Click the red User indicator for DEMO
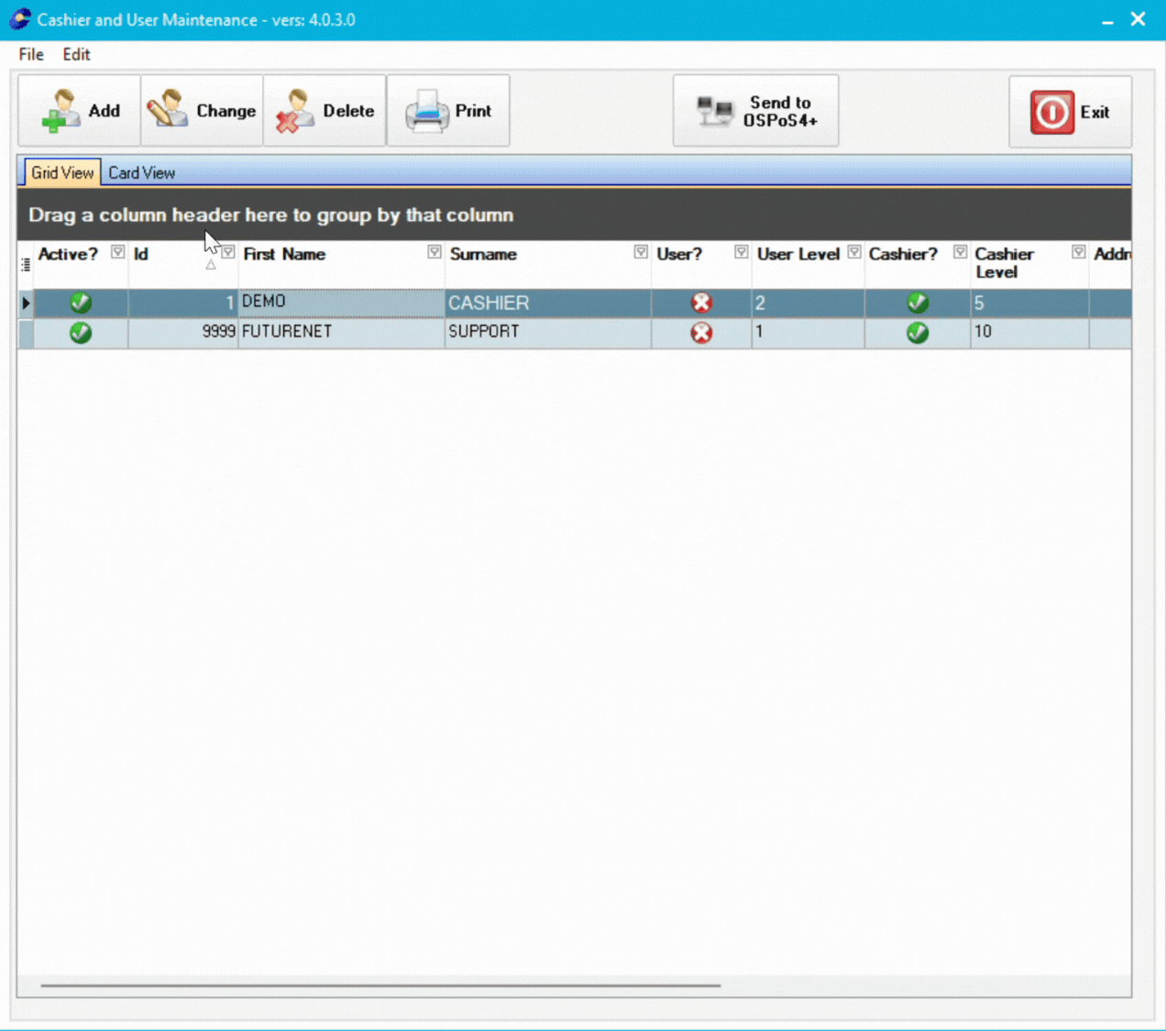The image size is (1166, 1031). click(701, 302)
